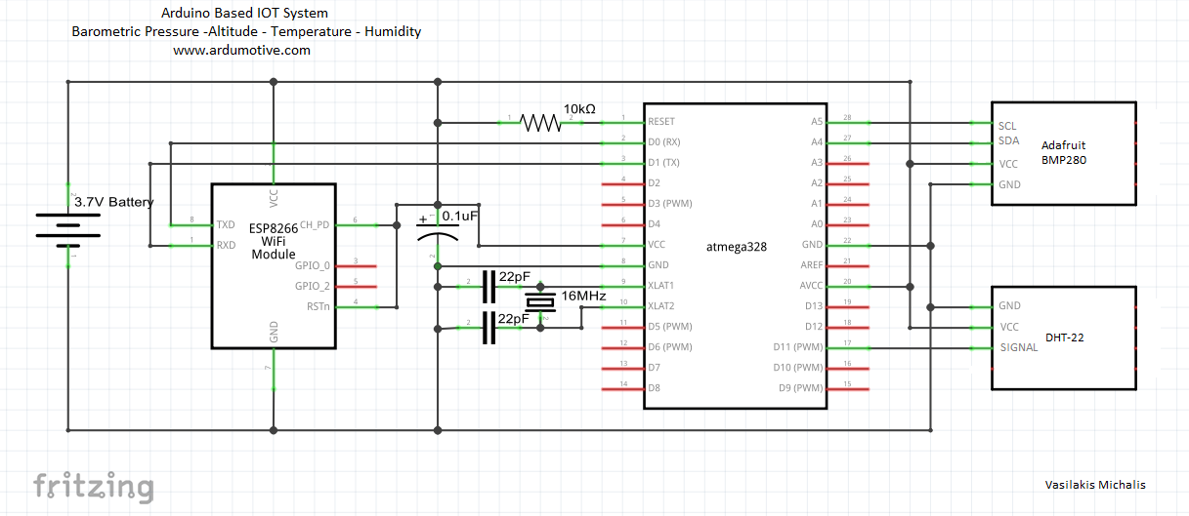Click the AVCC pin label
The image size is (1189, 516).
pyautogui.click(x=811, y=286)
